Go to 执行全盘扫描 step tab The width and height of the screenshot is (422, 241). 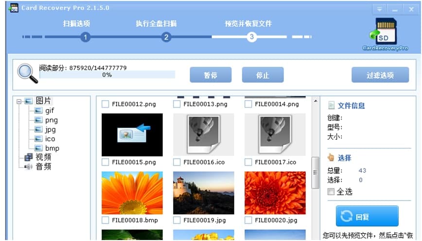pyautogui.click(x=156, y=23)
